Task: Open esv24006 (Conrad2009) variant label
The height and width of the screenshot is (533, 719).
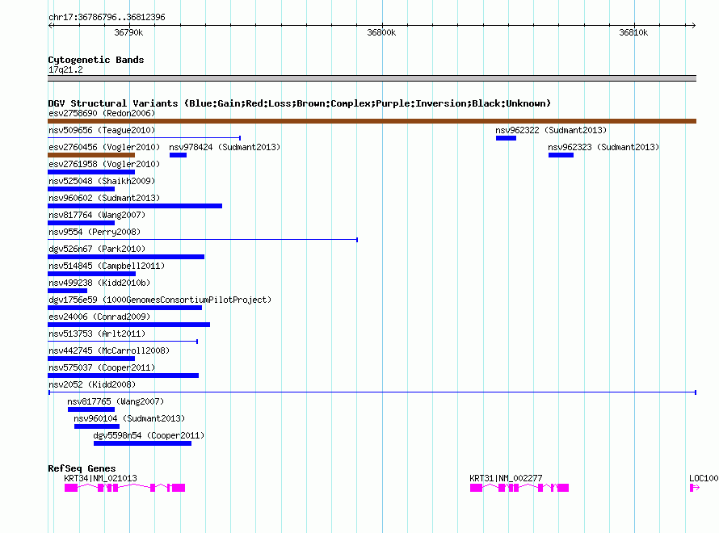Action: [99, 317]
